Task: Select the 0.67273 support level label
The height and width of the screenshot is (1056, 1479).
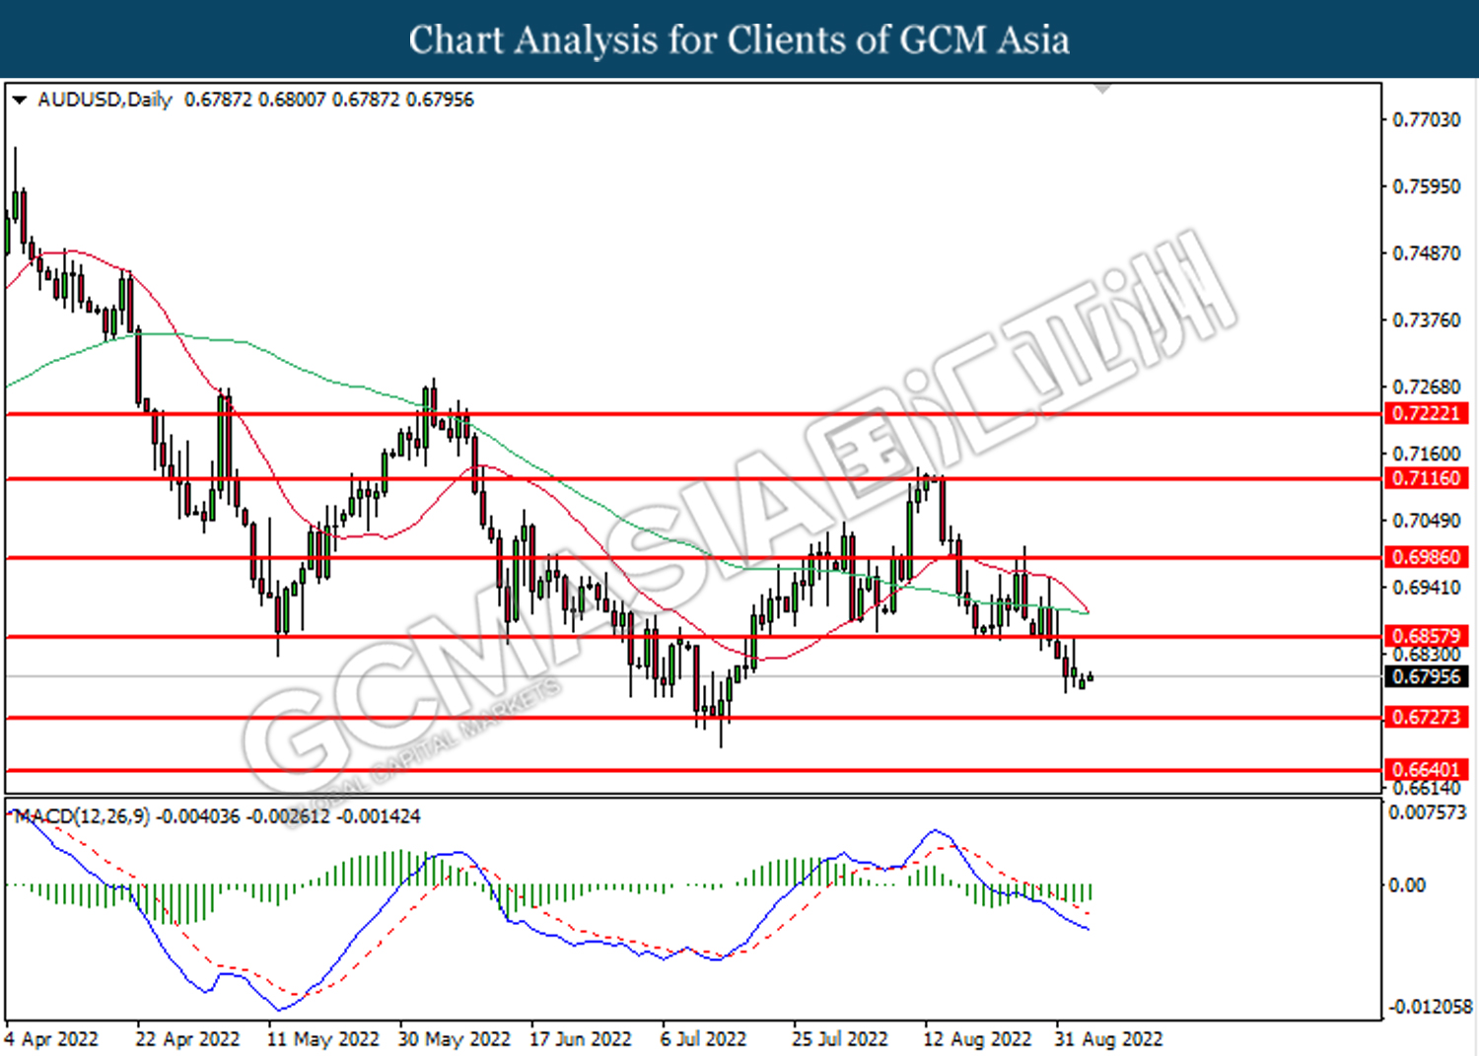Action: click(x=1427, y=718)
